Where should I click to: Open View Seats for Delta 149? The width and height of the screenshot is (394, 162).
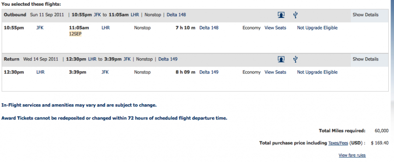[x=275, y=72]
